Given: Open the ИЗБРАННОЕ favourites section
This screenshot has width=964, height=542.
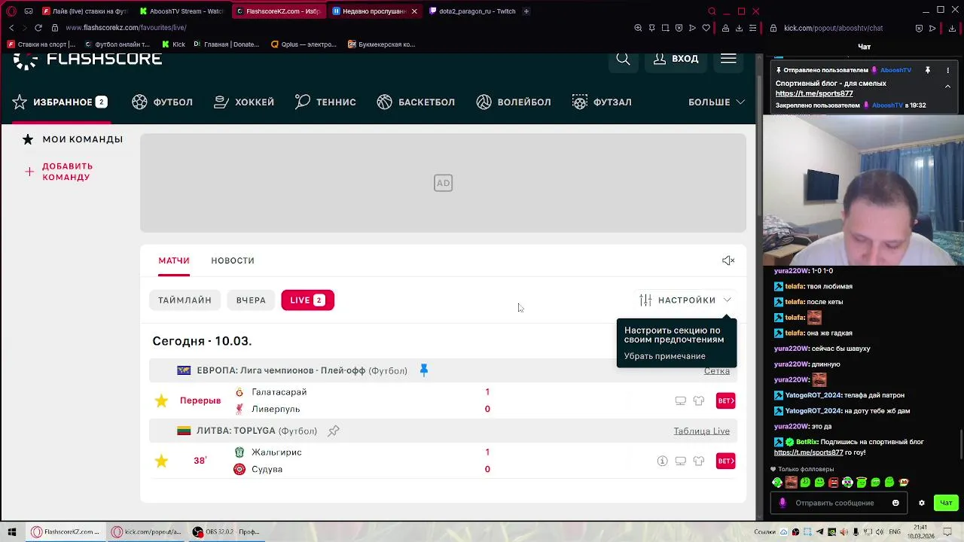Looking at the screenshot, I should [59, 102].
